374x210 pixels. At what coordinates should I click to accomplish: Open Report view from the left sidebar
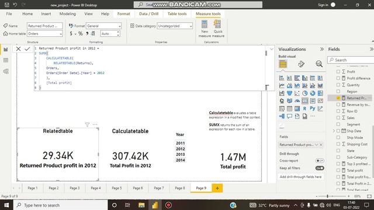coord(6,50)
